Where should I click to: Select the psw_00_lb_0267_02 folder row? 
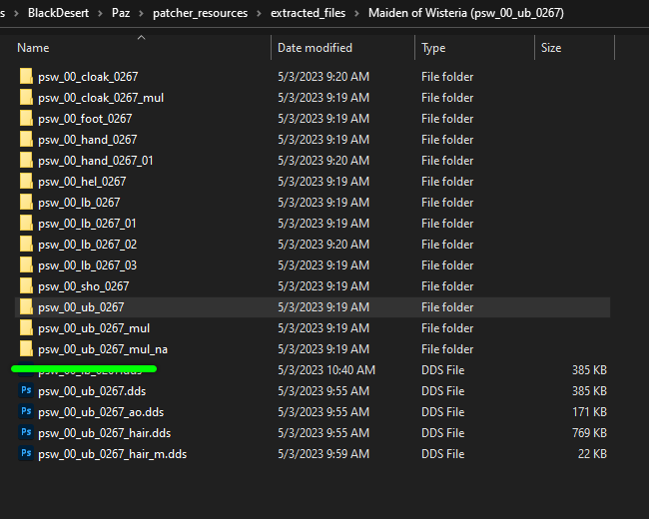point(87,245)
